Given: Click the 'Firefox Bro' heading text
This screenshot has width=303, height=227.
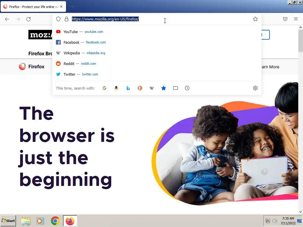Looking at the screenshot, I should point(40,53).
